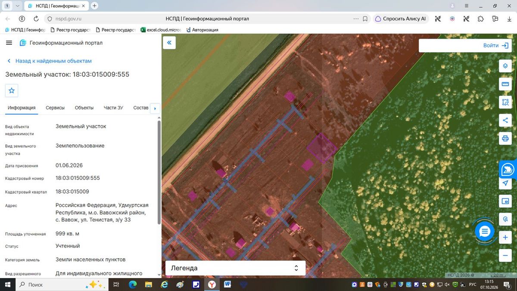
Task: Go back via Назад к найденным объектам
Action: click(x=50, y=61)
